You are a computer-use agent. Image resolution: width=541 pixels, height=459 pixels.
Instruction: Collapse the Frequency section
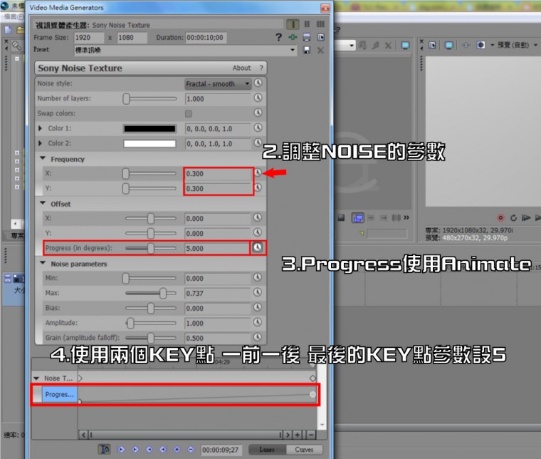tap(43, 158)
